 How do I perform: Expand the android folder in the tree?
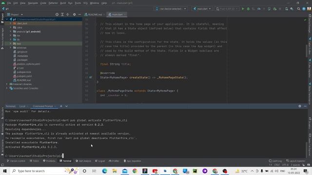click(10, 31)
